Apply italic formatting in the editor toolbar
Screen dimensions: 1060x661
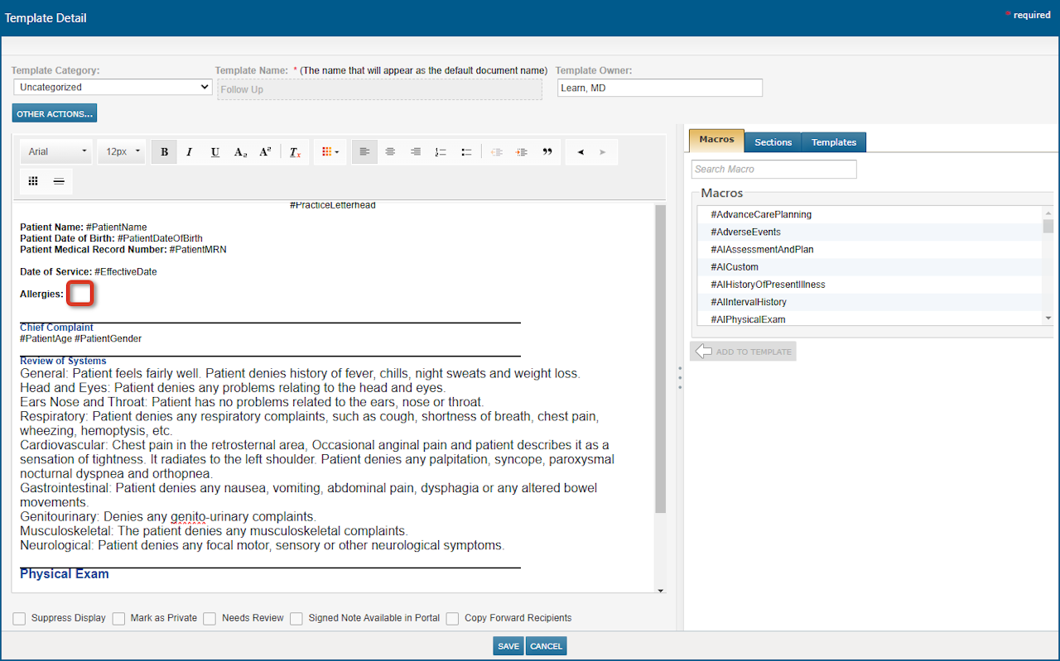tap(189, 151)
